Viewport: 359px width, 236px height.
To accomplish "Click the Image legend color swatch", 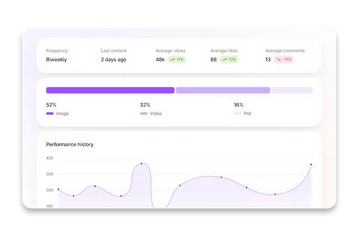I will click(50, 113).
